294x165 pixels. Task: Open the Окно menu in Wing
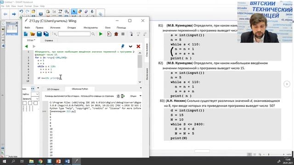pyautogui.click(x=107, y=27)
